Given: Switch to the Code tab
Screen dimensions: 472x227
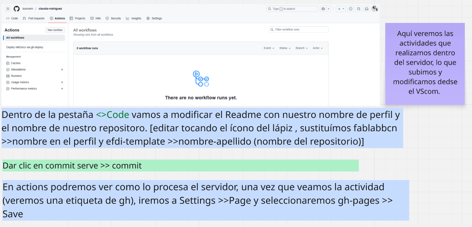Looking at the screenshot, I should tap(12, 18).
